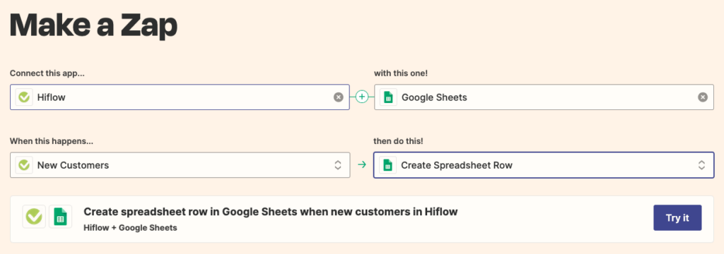Screen dimensions: 724x254
Task: Click the Google Sheets logo in the second app field
Action: pyautogui.click(x=388, y=97)
